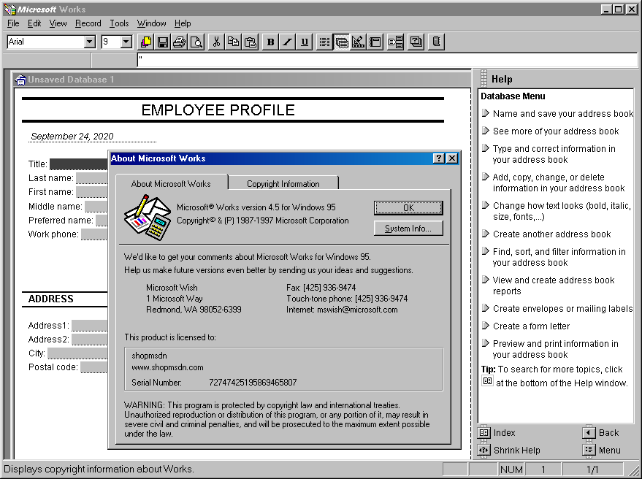
Task: Open Print Preview from the toolbar
Action: point(196,42)
